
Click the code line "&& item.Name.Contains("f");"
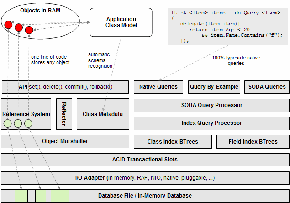(x=242, y=35)
